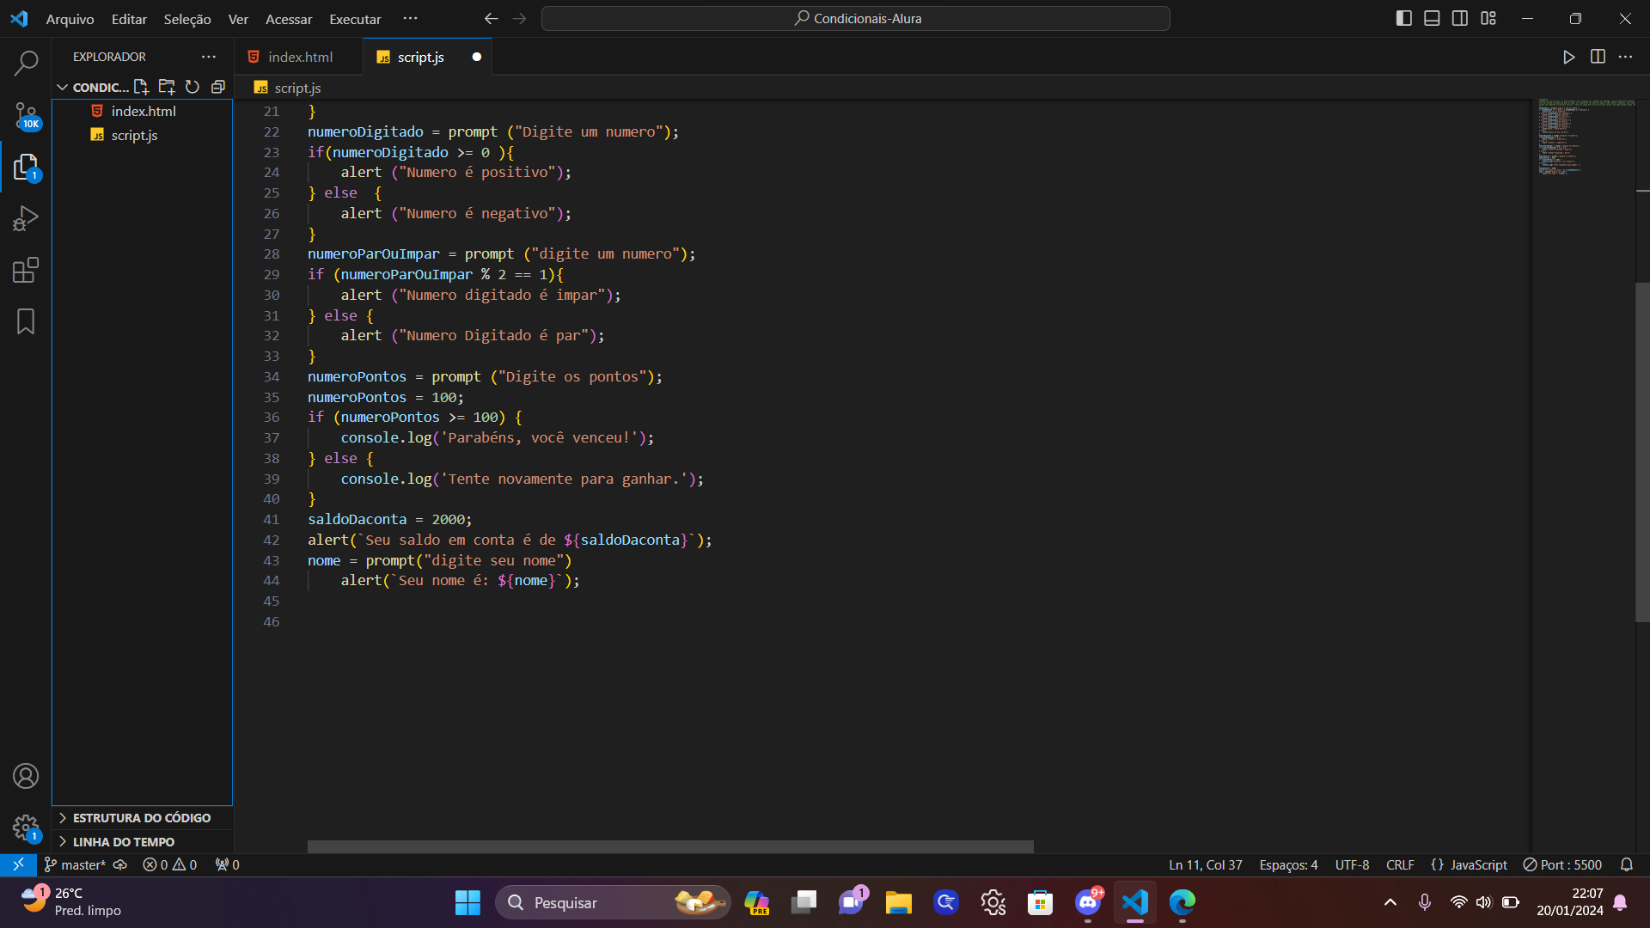The image size is (1650, 928).
Task: Open remote window indicator in status bar
Action: click(x=18, y=864)
